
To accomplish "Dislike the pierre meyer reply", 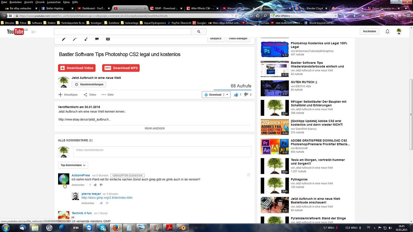I will tap(107, 203).
